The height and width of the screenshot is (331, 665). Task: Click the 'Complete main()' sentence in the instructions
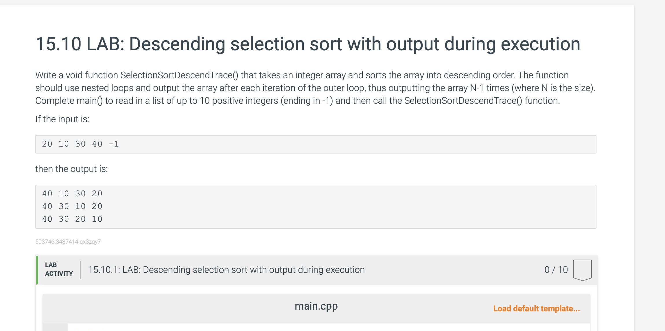[x=298, y=101]
